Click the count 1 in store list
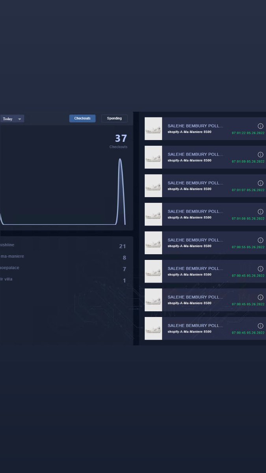 pos(125,281)
